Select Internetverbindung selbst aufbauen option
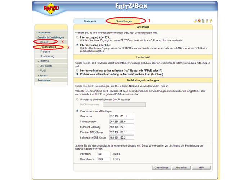 click(x=77, y=71)
